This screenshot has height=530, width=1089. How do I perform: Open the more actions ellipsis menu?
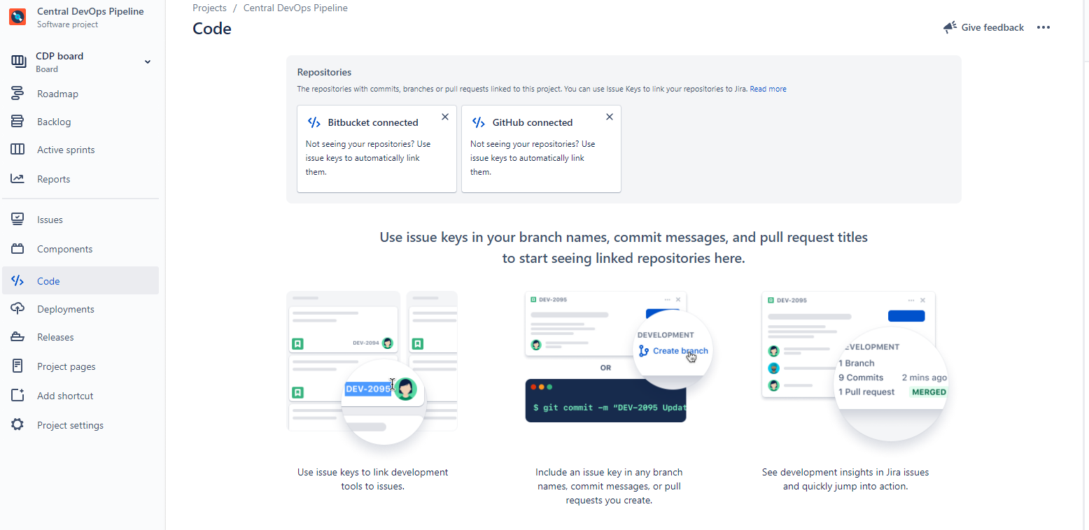tap(1044, 27)
